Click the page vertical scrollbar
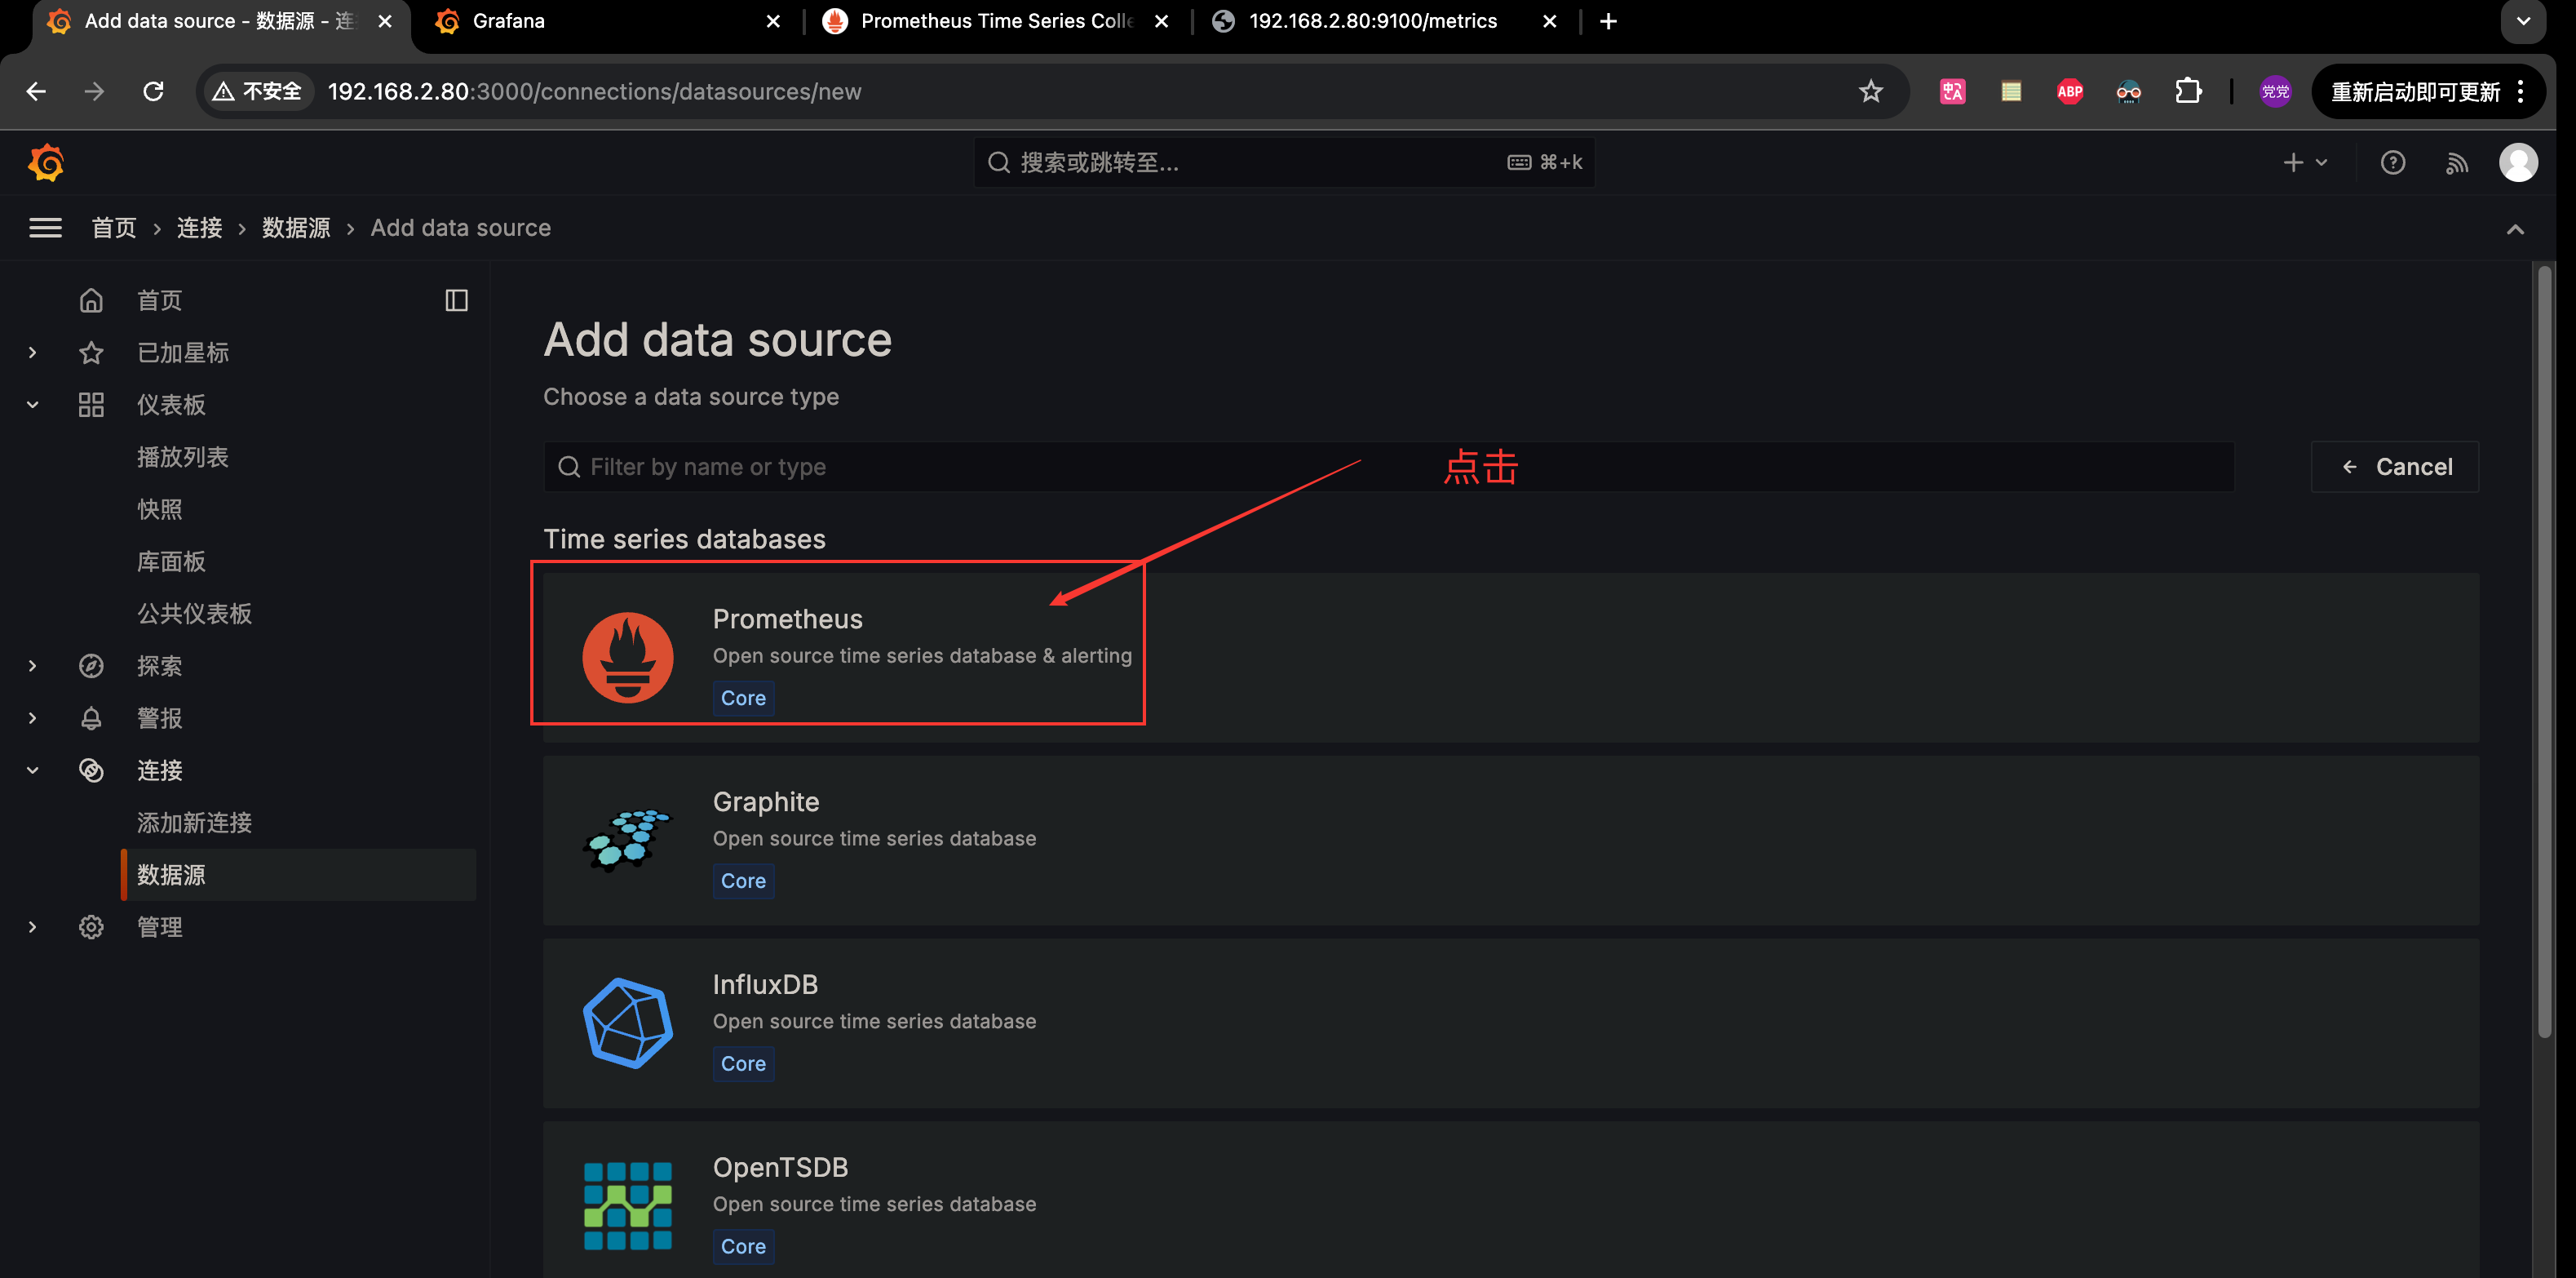Screen dimensions: 2576x1278 pyautogui.click(x=2544, y=650)
